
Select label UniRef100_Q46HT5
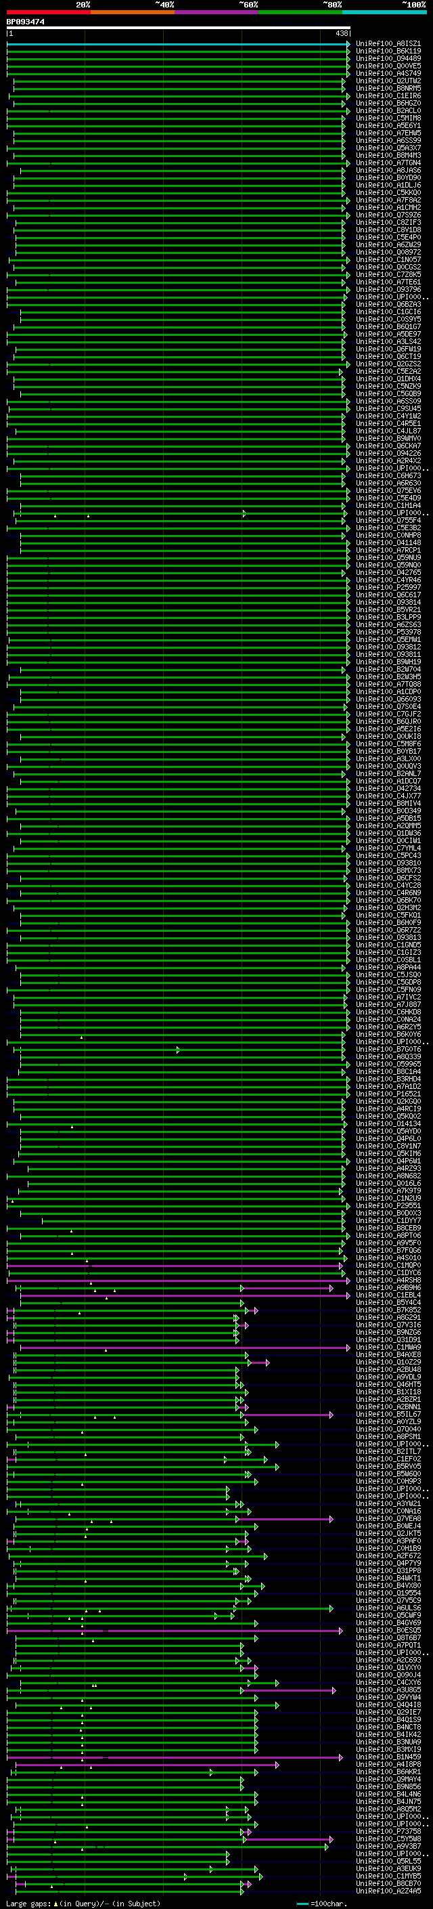pos(388,1384)
